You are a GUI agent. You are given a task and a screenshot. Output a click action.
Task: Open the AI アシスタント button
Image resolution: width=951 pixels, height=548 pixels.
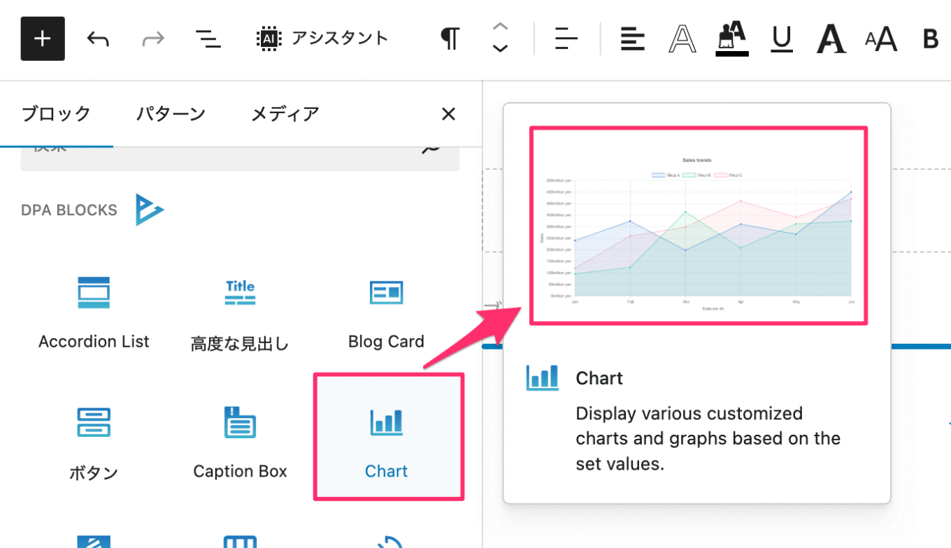point(322,38)
